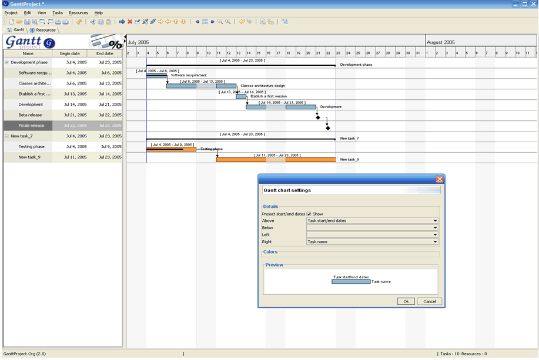This screenshot has height=360, width=539.
Task: Click the Open project folder icon
Action: click(x=19, y=22)
